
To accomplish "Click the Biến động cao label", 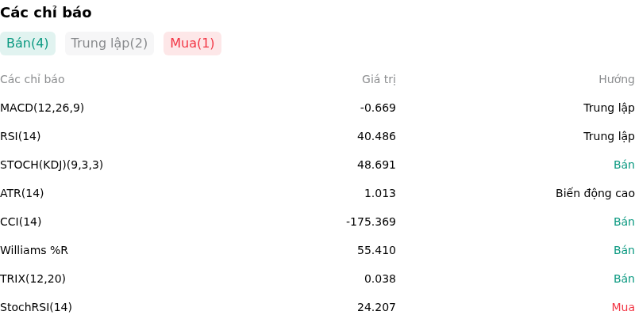I will (x=595, y=193).
